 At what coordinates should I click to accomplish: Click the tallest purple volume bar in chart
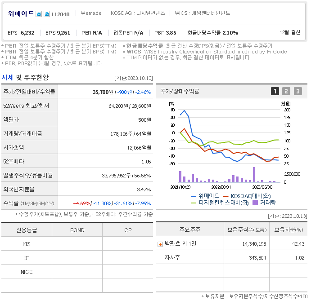pyautogui.click(x=254, y=175)
